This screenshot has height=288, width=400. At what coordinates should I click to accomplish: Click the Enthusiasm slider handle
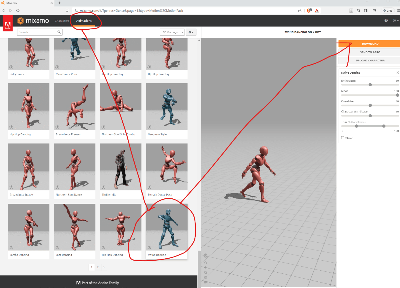370,85
